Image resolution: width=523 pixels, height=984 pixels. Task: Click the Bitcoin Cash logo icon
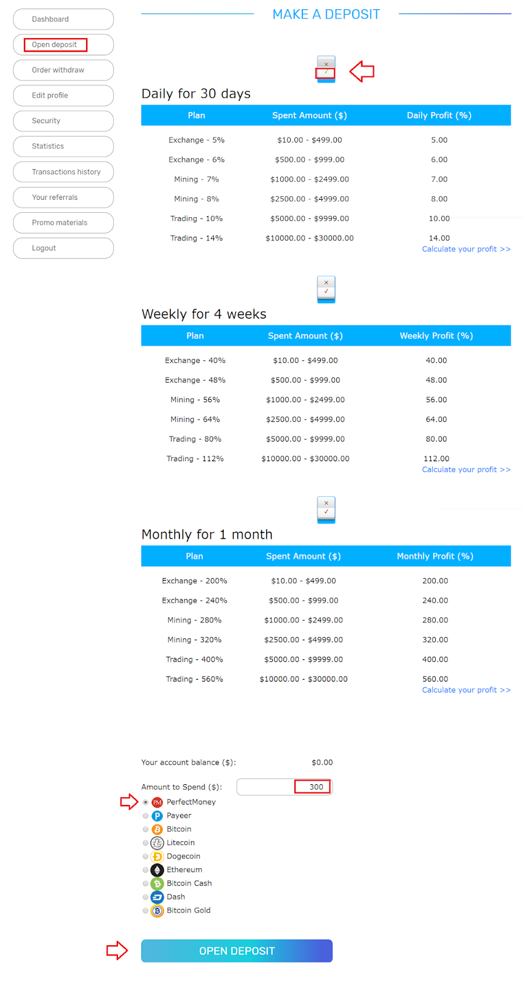coord(157,883)
